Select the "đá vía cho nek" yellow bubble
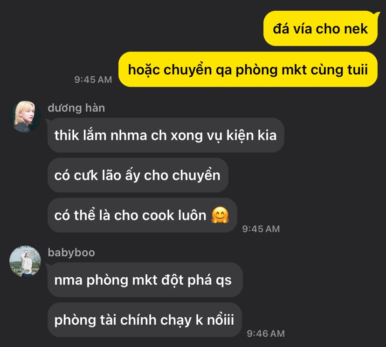This screenshot has height=347, width=386. [320, 28]
